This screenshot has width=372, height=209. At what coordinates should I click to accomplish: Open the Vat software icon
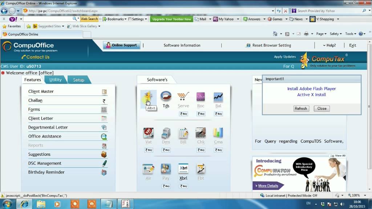coord(149,133)
